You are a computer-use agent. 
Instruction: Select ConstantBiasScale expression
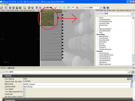(105, 21)
